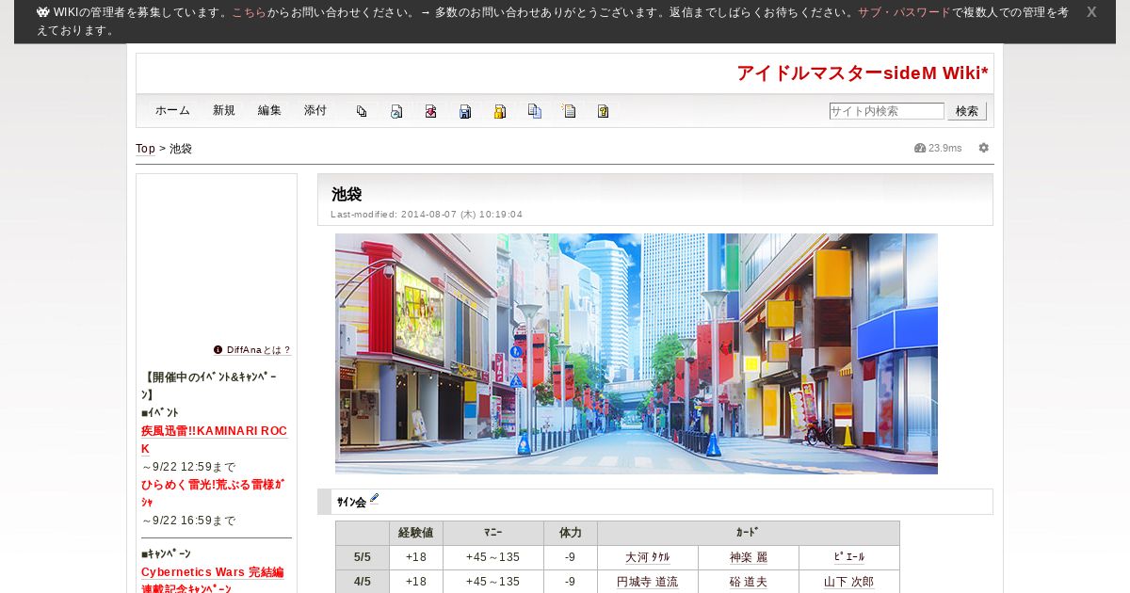Click the ～9/22 16:59まで deadline text

[x=188, y=521]
